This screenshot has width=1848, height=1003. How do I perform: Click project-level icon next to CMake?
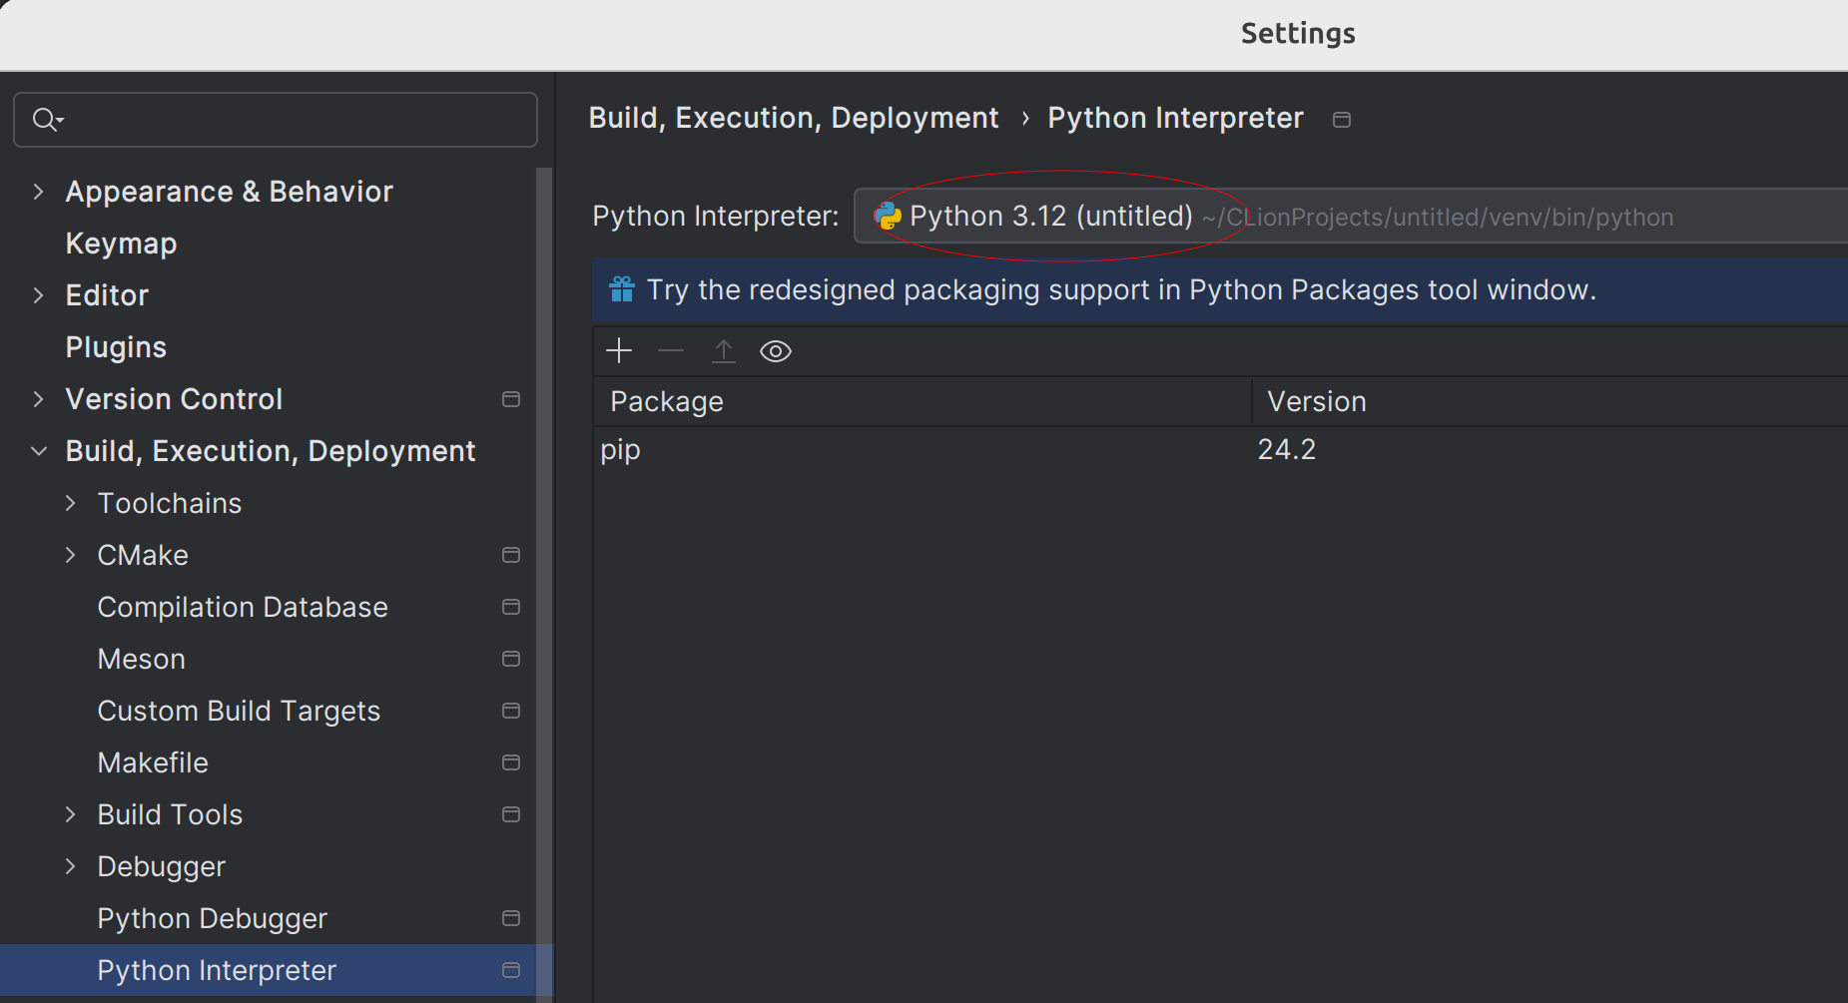point(510,555)
